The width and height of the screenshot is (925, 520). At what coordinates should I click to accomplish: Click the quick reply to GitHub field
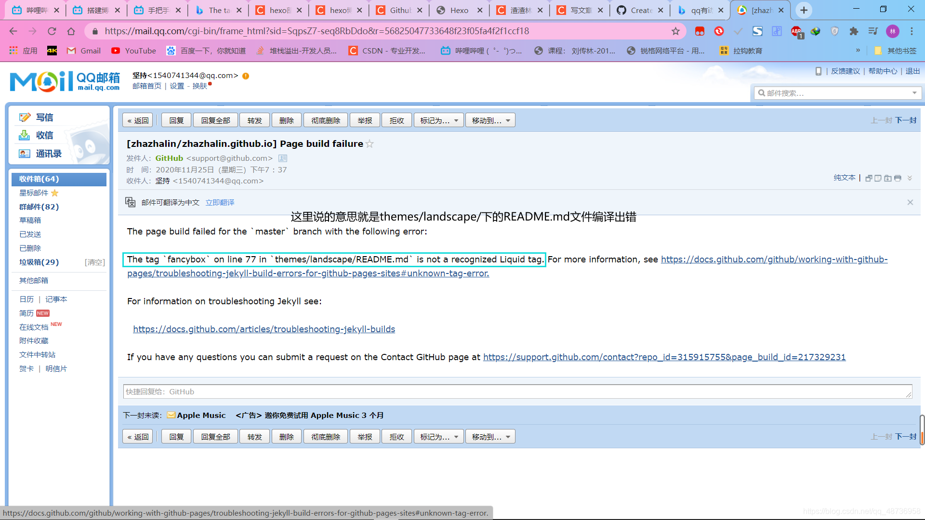[517, 391]
